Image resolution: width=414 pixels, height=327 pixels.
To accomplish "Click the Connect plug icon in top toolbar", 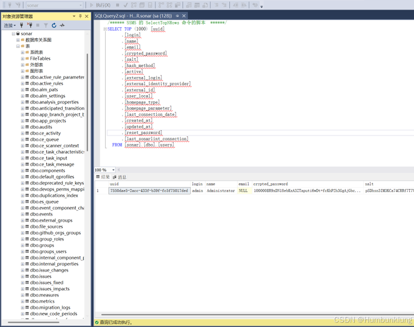I will pos(10,5).
